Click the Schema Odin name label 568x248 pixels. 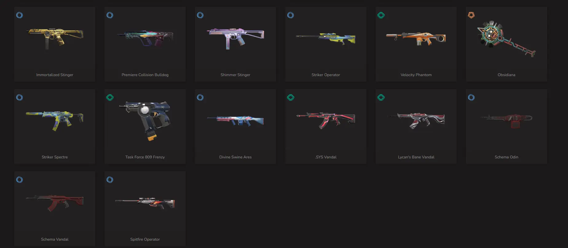point(506,157)
